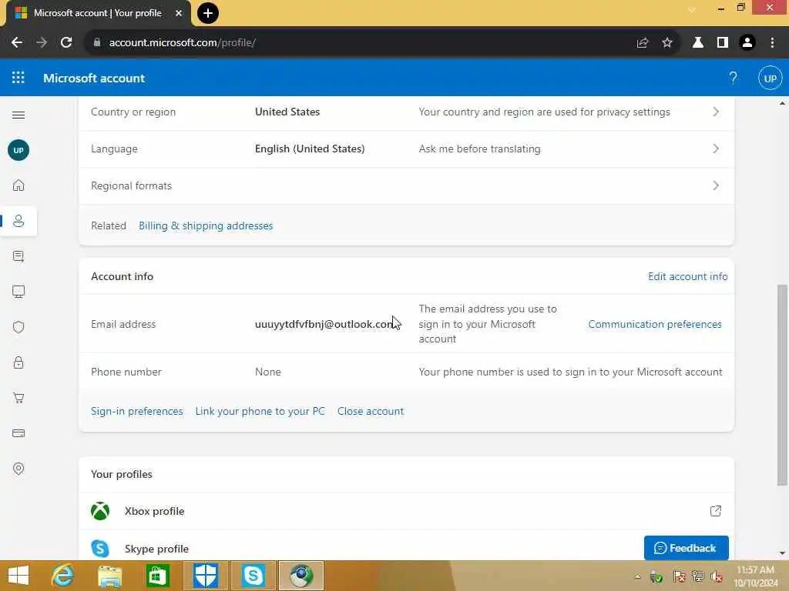Open Skype from the taskbar
The width and height of the screenshot is (789, 591).
point(253,576)
